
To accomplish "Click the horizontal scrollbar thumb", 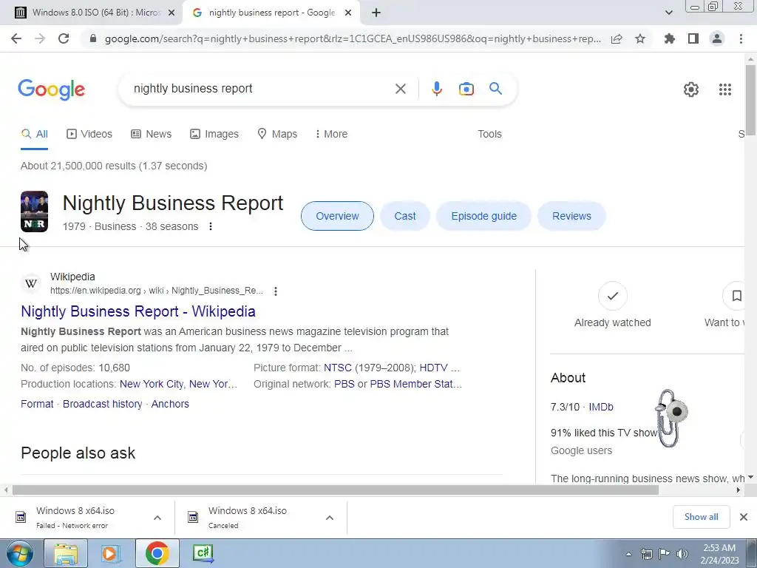I will pyautogui.click(x=336, y=490).
